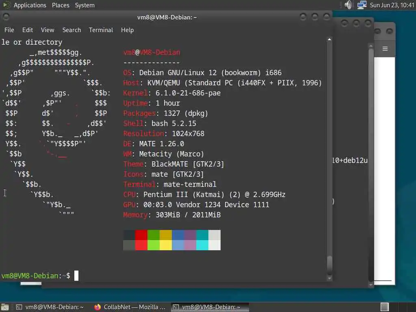Open the terminal Help menu

127,30
